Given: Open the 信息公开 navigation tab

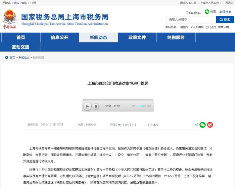Looking at the screenshot, I should point(60,37).
